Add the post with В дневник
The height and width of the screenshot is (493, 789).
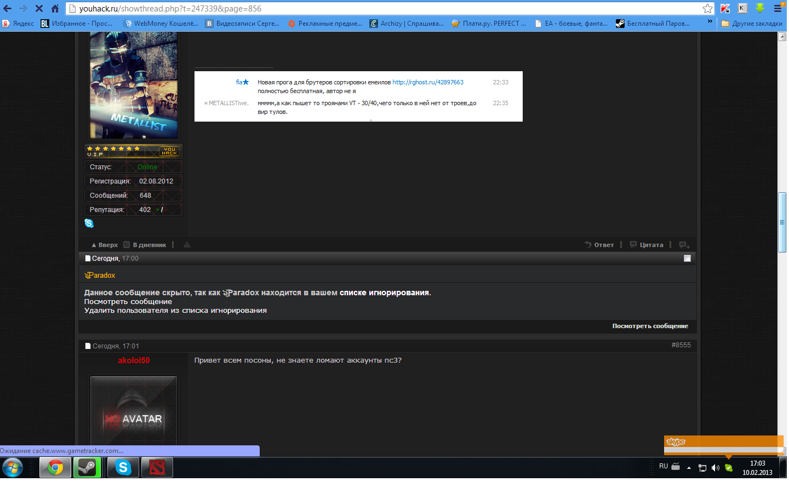[x=145, y=245]
